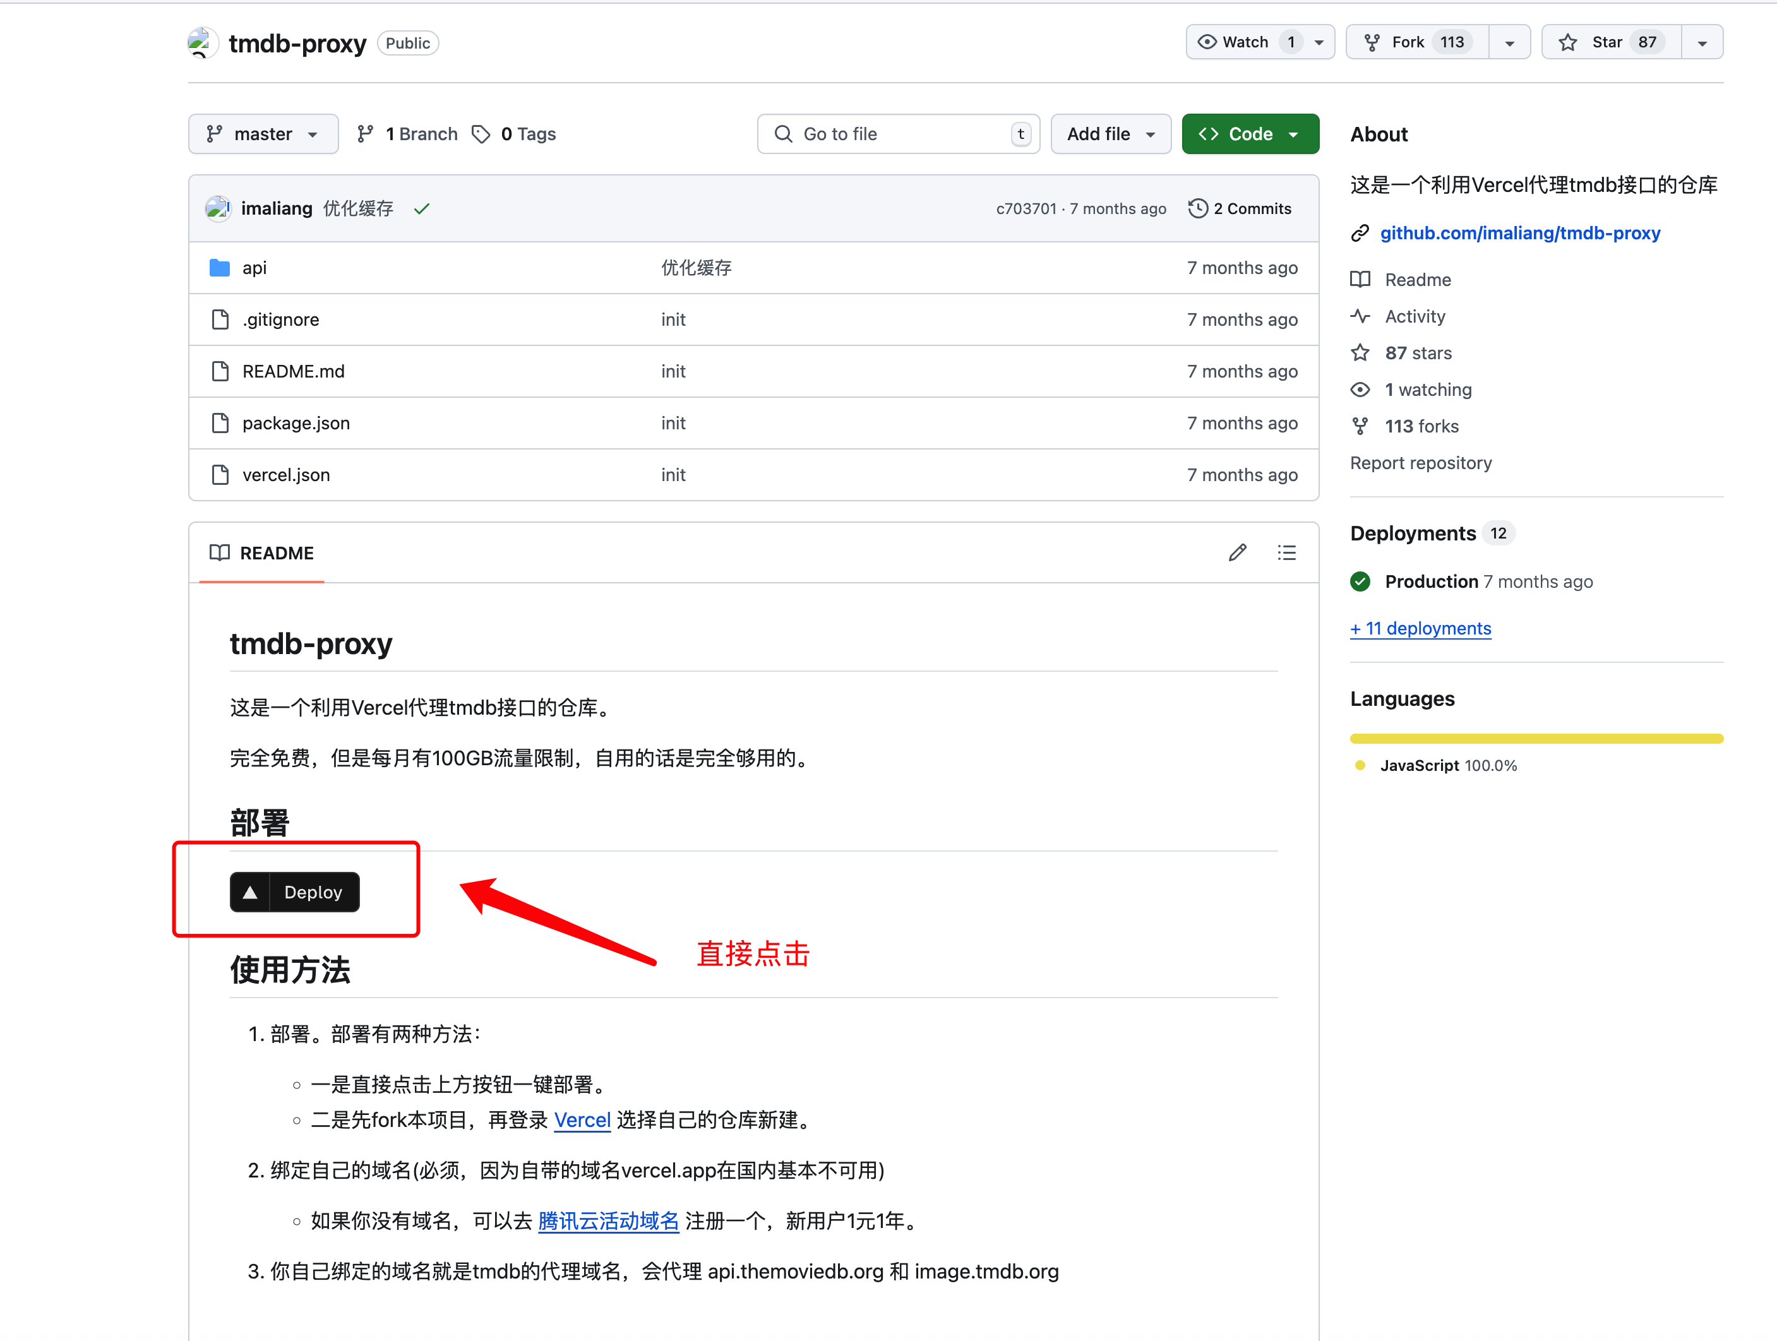Open imaliang author name link

[x=277, y=209]
